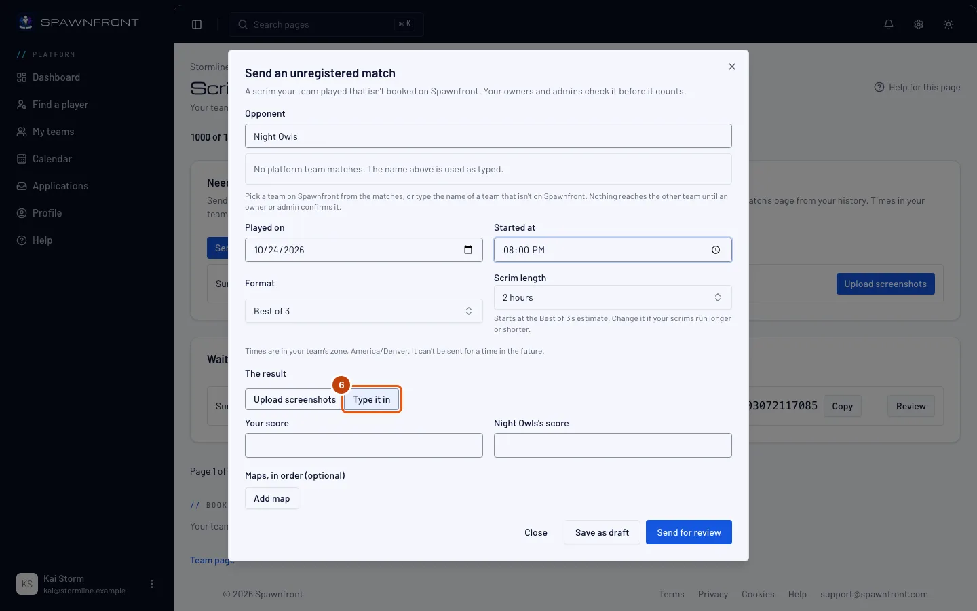This screenshot has width=977, height=611.
Task: Open notifications bell
Action: pyautogui.click(x=889, y=24)
